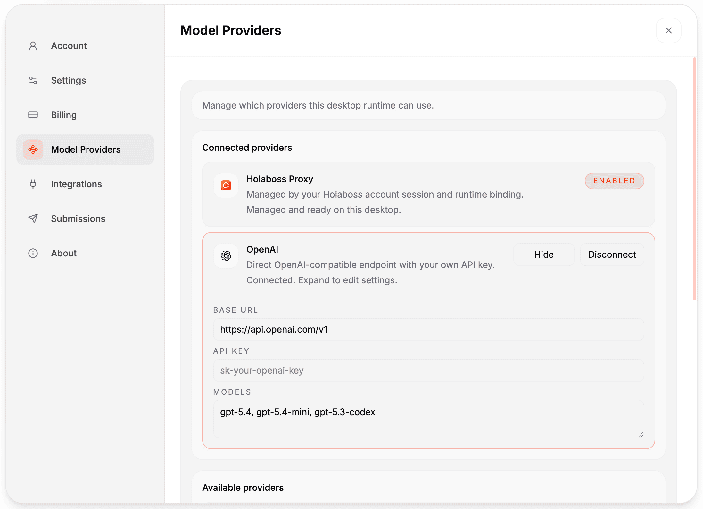This screenshot has height=509, width=703.
Task: Collapse the expanded OpenAI provider panel
Action: pos(544,254)
